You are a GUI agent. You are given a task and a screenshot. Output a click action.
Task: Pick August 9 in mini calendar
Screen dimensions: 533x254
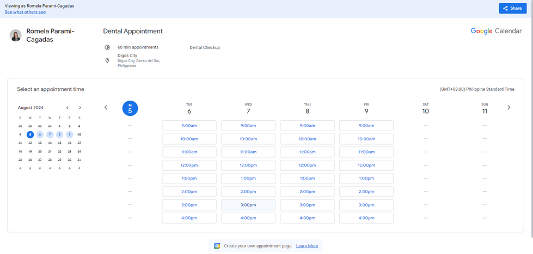click(69, 134)
